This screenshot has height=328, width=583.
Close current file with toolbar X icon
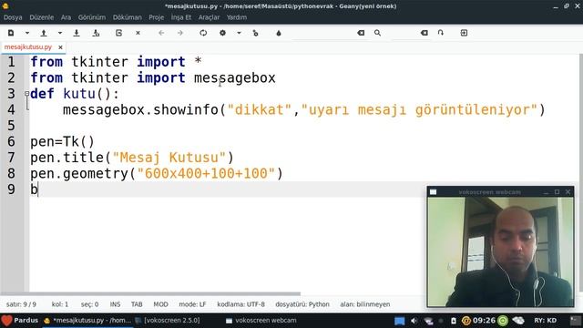coord(138,33)
